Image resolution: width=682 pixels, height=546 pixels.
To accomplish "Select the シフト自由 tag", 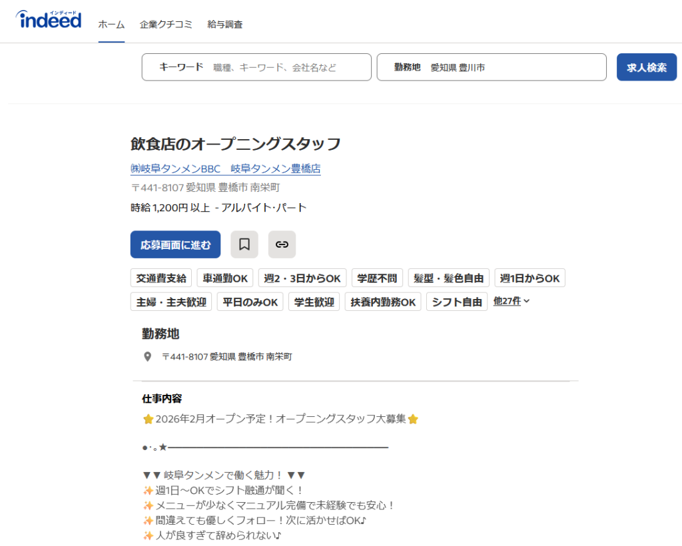I will coord(457,302).
